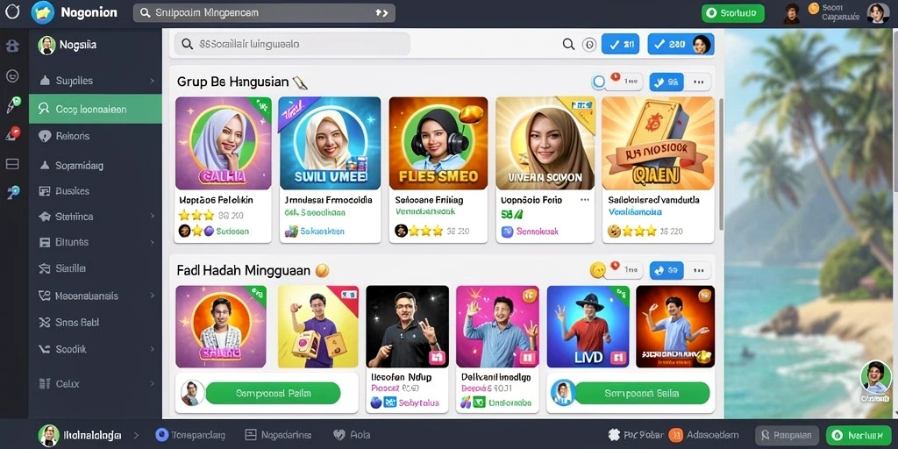Open the microphone icon with green badge
898x449 pixels.
[13, 105]
